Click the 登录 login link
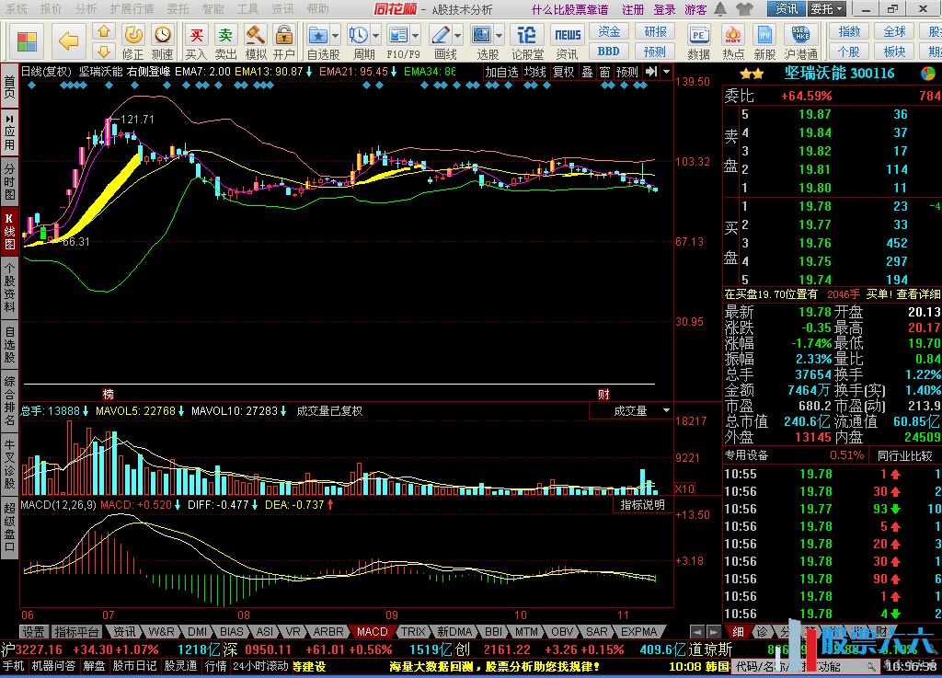Screen dimensions: 942x678 pyautogui.click(x=664, y=9)
